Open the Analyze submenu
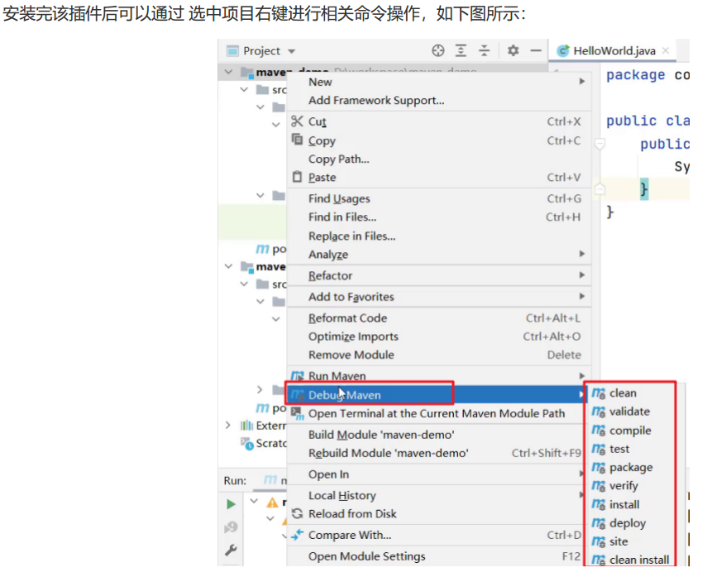 coord(439,255)
